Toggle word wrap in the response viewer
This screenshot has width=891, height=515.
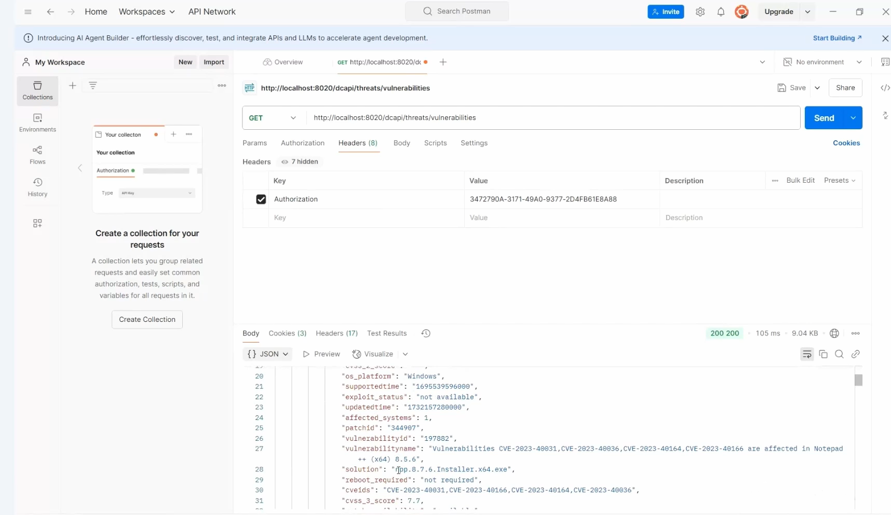click(806, 354)
